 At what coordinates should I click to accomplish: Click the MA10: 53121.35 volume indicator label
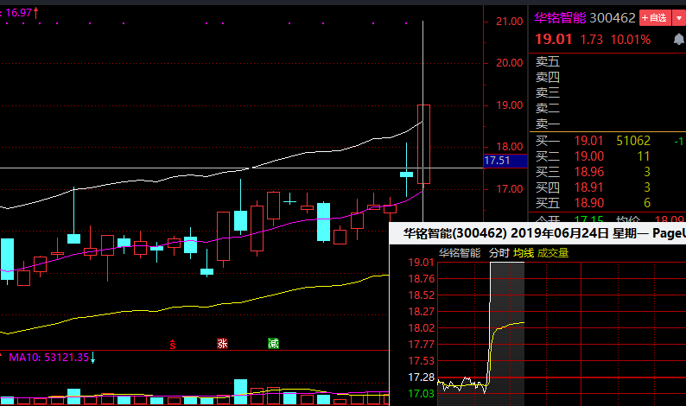pos(49,358)
